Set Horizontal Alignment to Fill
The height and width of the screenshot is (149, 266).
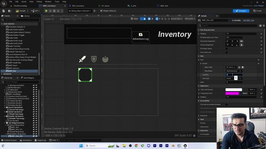click(241, 41)
